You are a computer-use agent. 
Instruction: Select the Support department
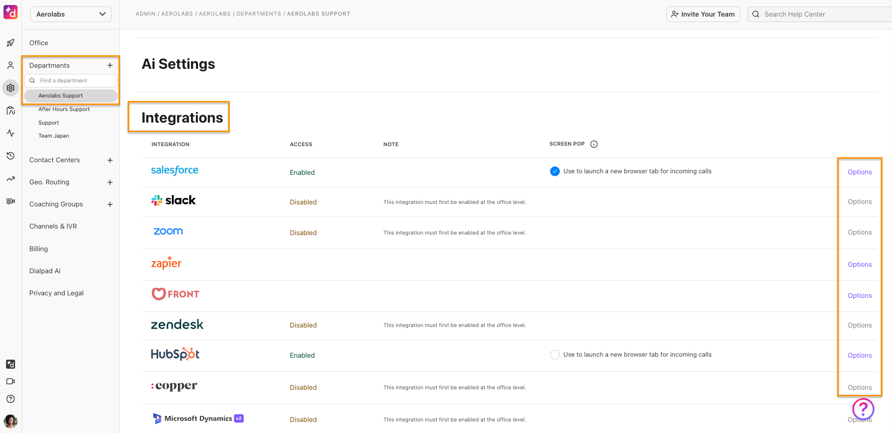click(49, 123)
